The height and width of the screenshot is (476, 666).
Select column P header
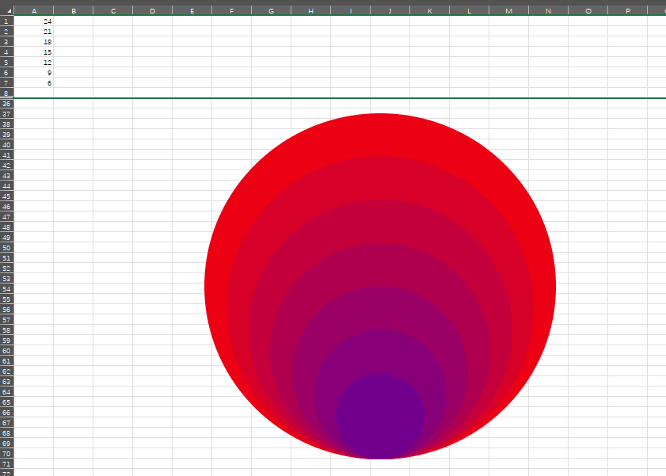pos(627,10)
